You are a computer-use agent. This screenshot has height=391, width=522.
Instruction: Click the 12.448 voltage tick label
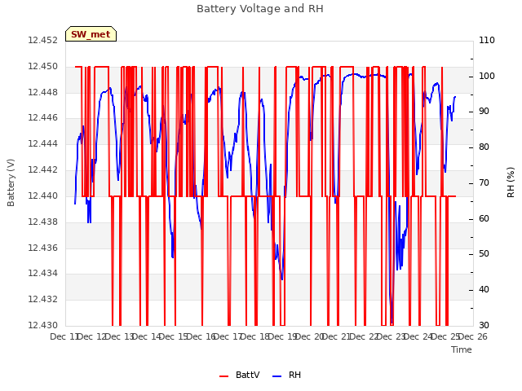pyautogui.click(x=42, y=92)
